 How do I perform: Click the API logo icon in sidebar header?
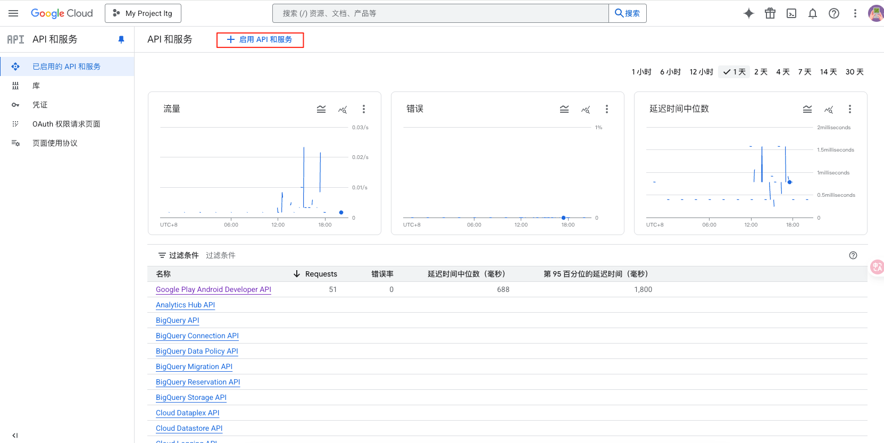[15, 39]
